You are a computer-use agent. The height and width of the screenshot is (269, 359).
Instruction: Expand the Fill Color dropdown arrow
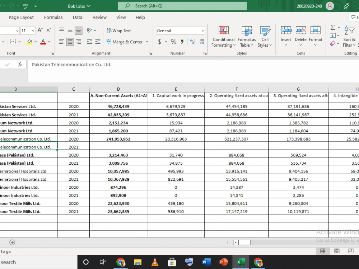[36, 42]
